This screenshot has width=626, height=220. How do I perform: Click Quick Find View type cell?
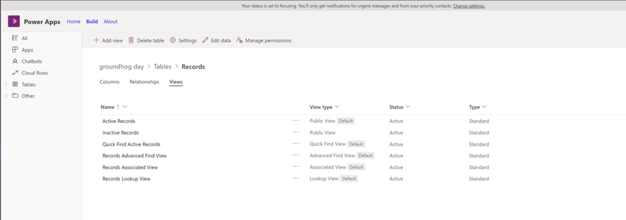pyautogui.click(x=328, y=144)
